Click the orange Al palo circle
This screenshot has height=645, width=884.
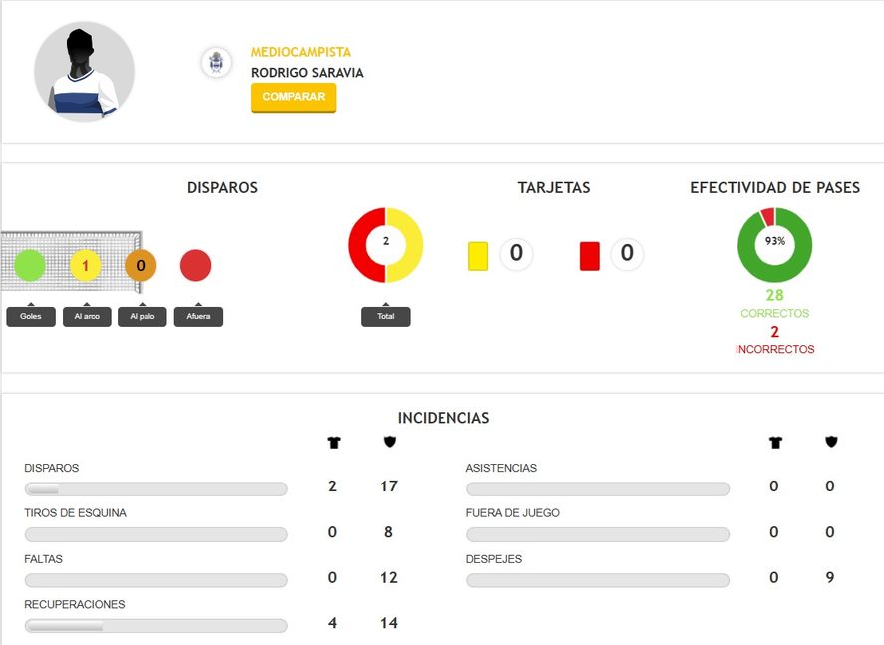141,265
